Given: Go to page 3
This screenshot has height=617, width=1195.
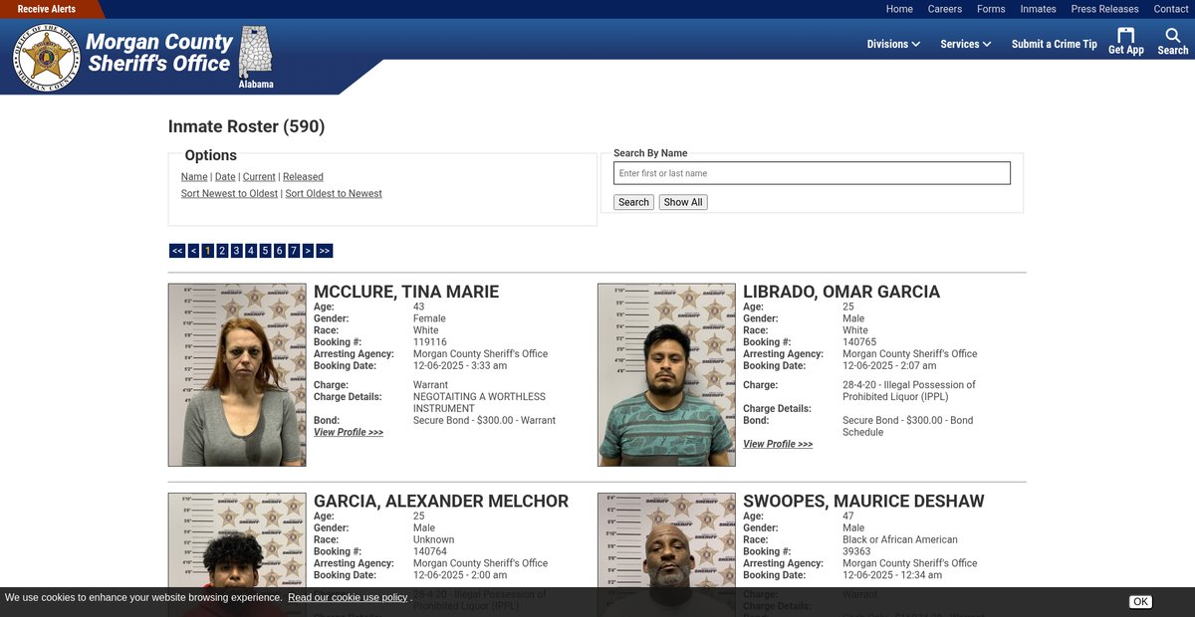Looking at the screenshot, I should tap(237, 251).
